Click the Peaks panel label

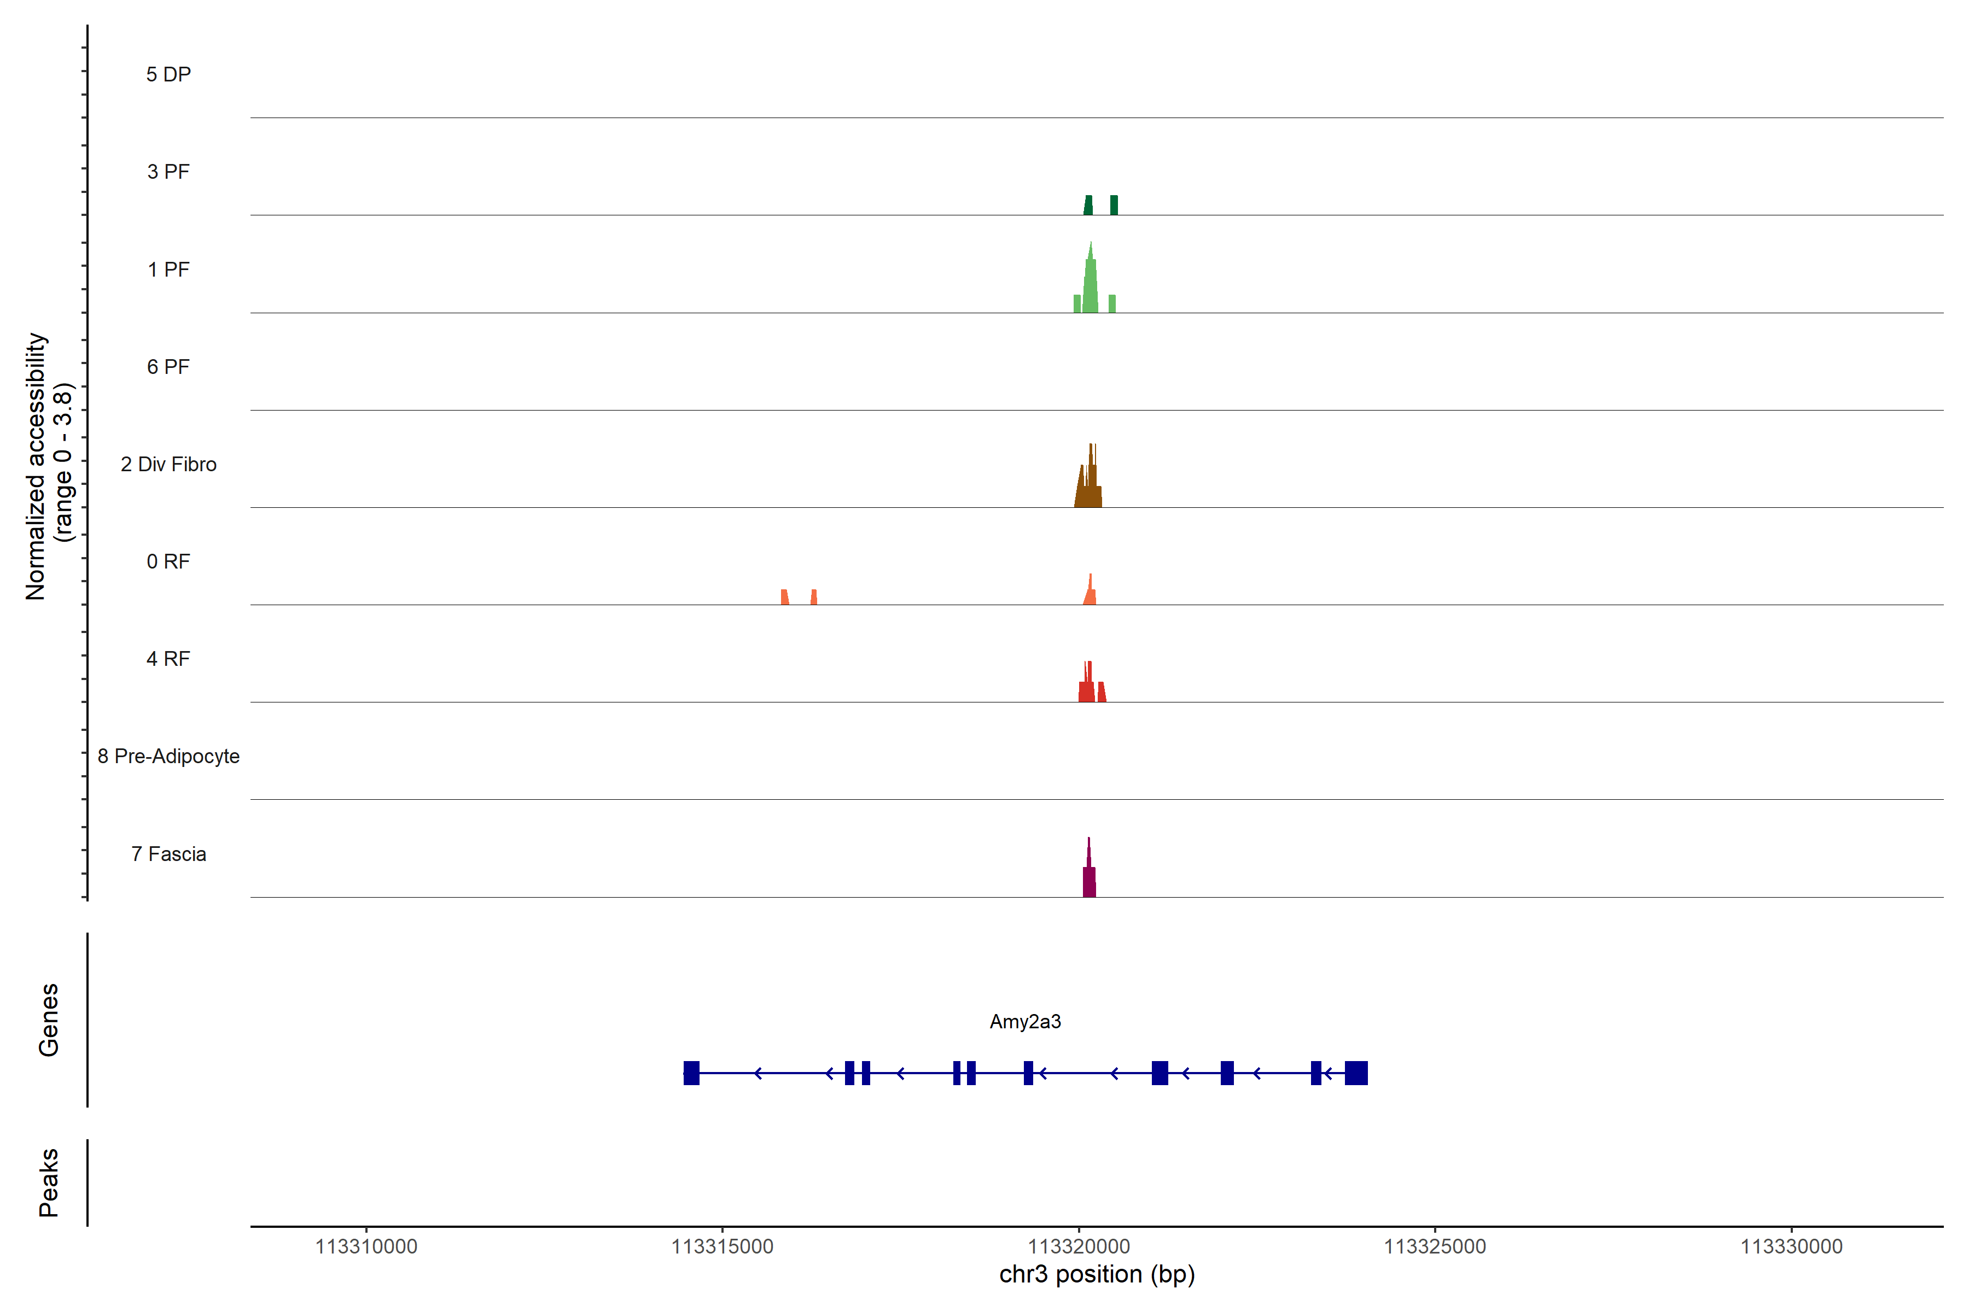49,1182
